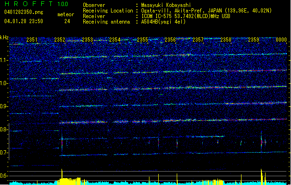This screenshot has height=185, width=291.
Task: Click the 0000 time marker
Action: [x=281, y=40]
